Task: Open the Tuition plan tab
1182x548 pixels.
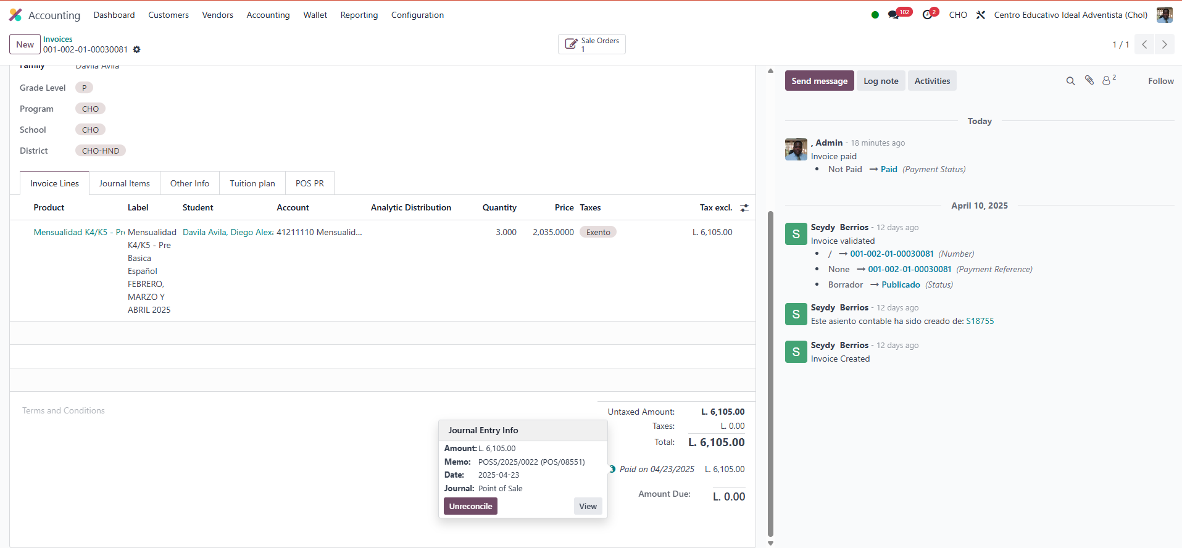Action: pos(252,183)
